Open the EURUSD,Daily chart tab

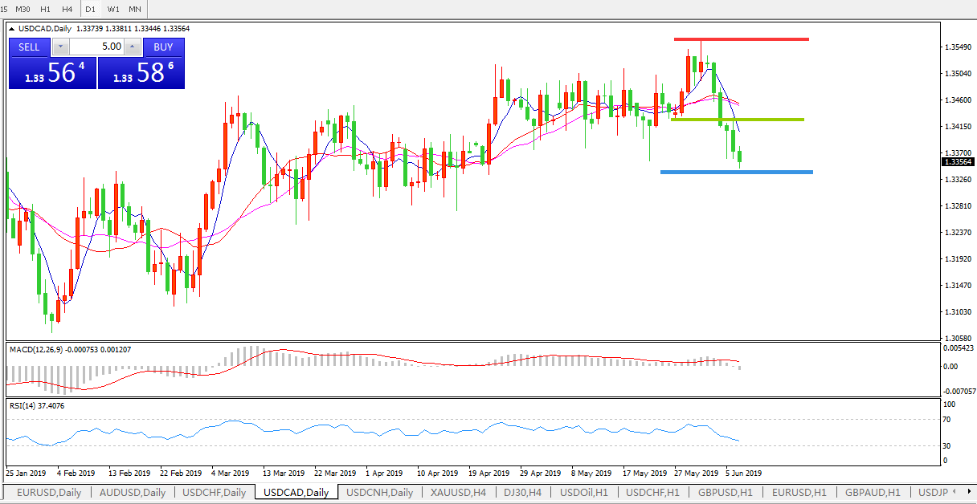tap(47, 493)
